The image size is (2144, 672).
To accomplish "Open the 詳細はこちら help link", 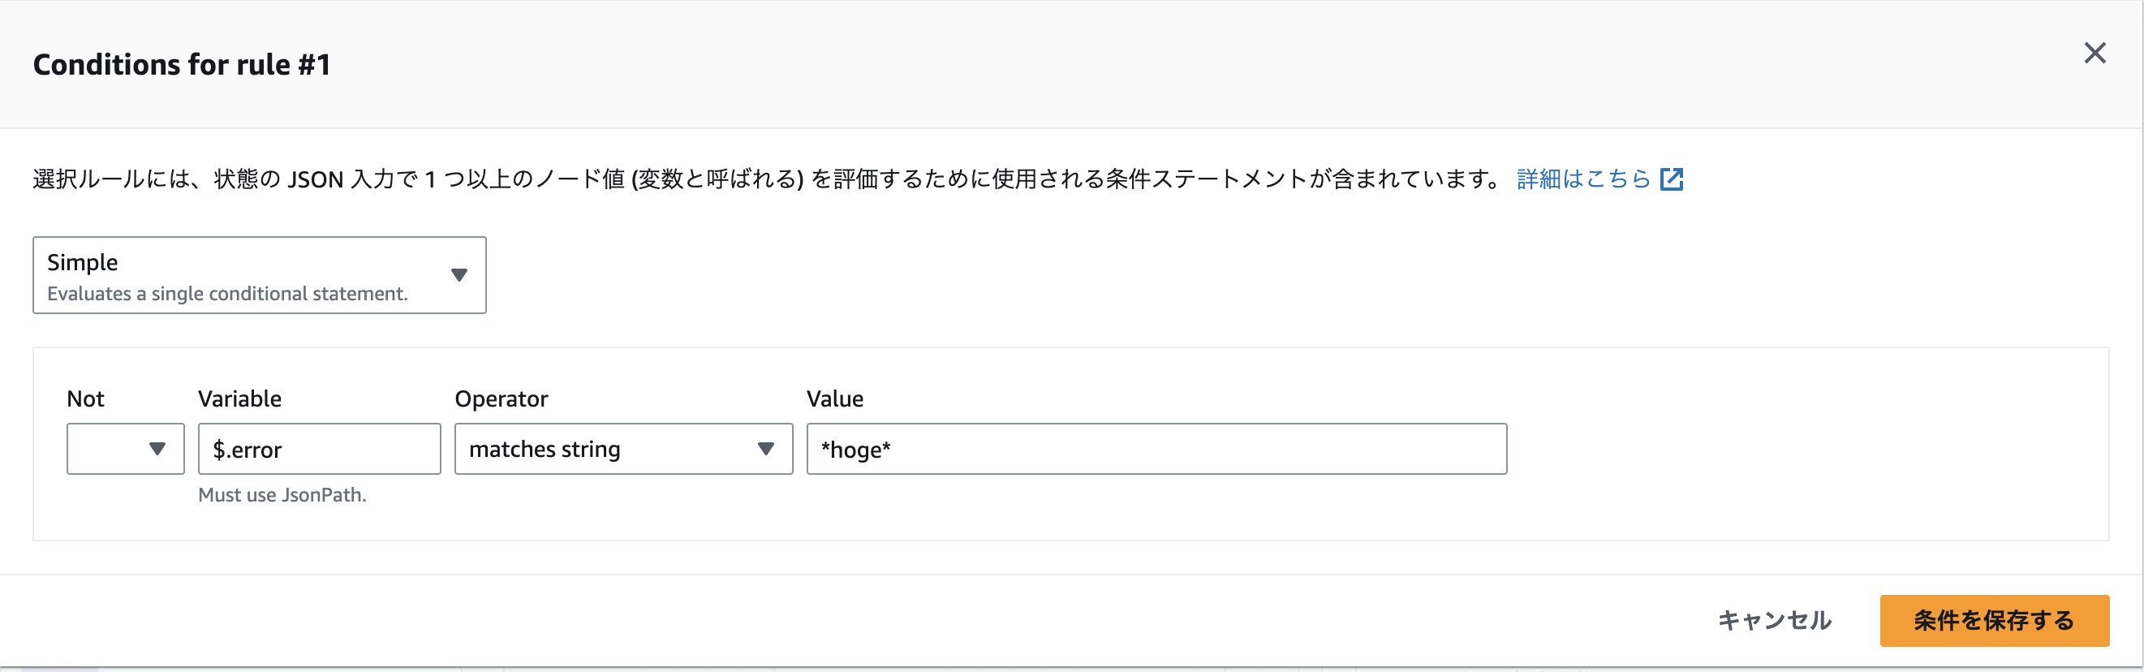I will click(x=1582, y=179).
